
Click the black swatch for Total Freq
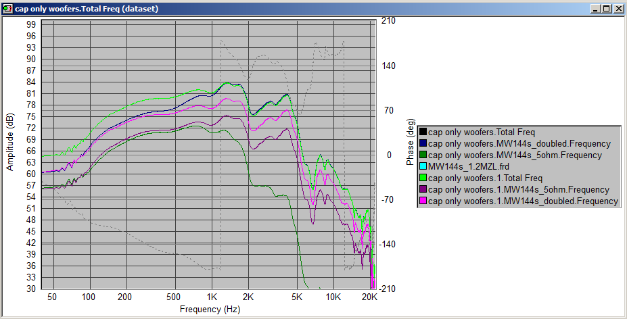[x=423, y=131]
